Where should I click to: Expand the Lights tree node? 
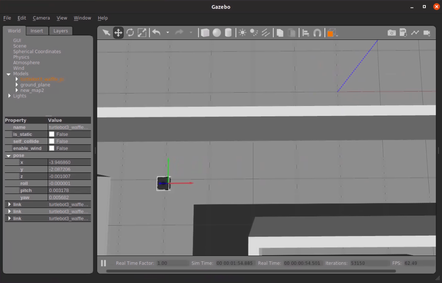[x=10, y=96]
